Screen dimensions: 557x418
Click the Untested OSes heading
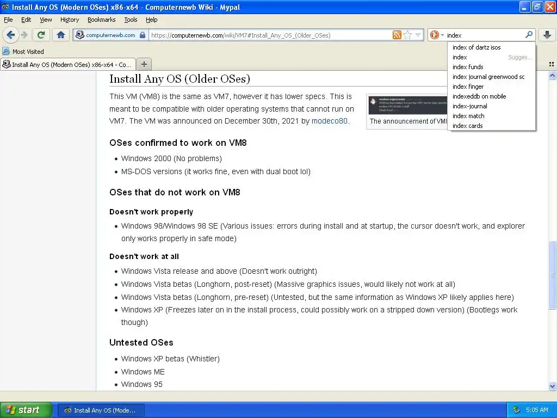coord(141,343)
